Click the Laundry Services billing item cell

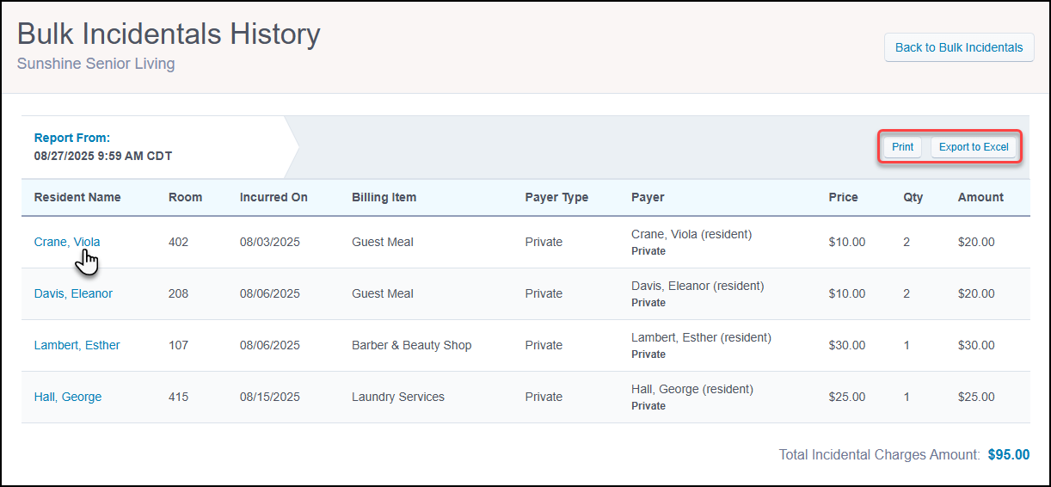tap(398, 397)
